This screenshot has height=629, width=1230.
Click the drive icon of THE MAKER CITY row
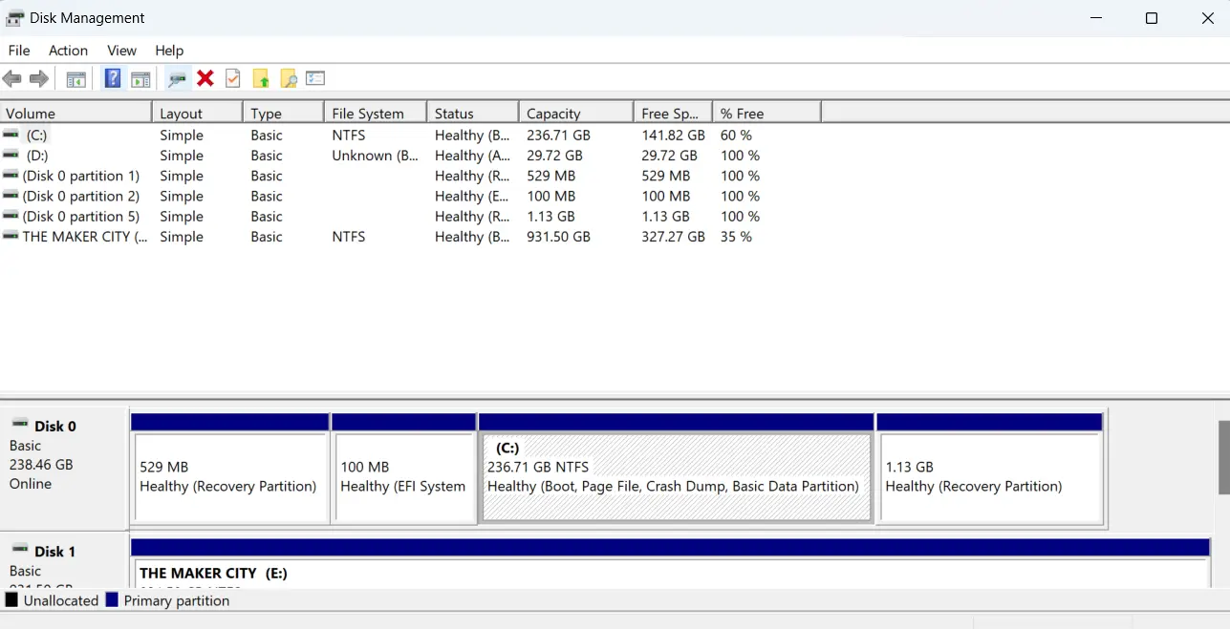pos(11,237)
